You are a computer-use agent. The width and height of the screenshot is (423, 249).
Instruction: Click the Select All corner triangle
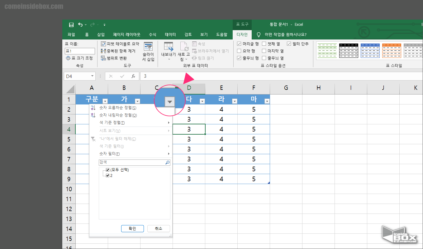(70, 89)
